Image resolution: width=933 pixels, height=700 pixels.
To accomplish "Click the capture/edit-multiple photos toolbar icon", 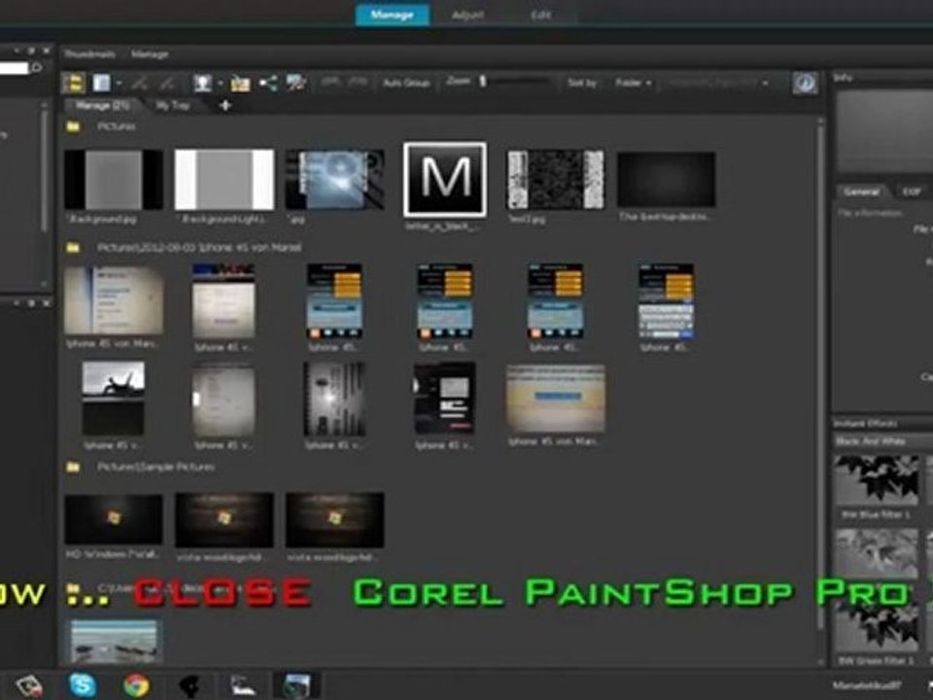I will [295, 83].
